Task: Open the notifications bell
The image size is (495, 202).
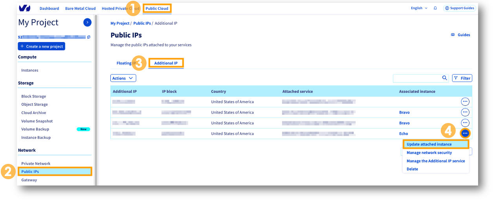Action: tap(435, 8)
